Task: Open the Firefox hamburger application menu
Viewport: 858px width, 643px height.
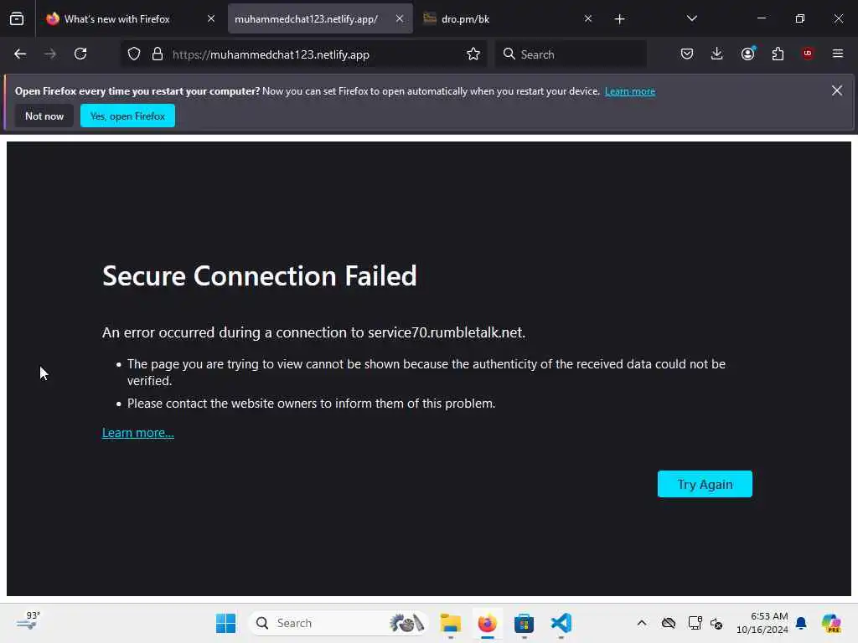Action: click(837, 54)
